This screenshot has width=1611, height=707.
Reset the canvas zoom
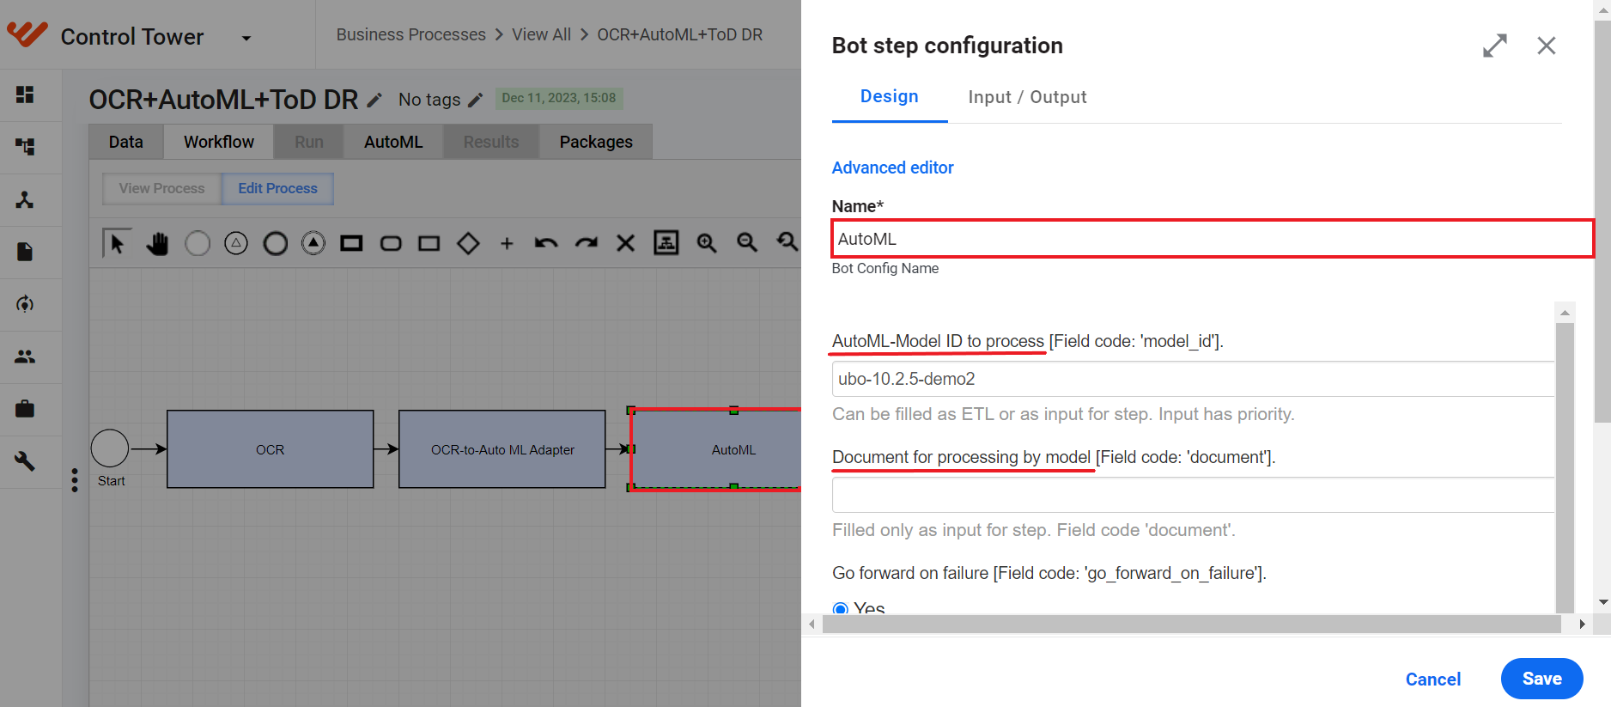787,243
